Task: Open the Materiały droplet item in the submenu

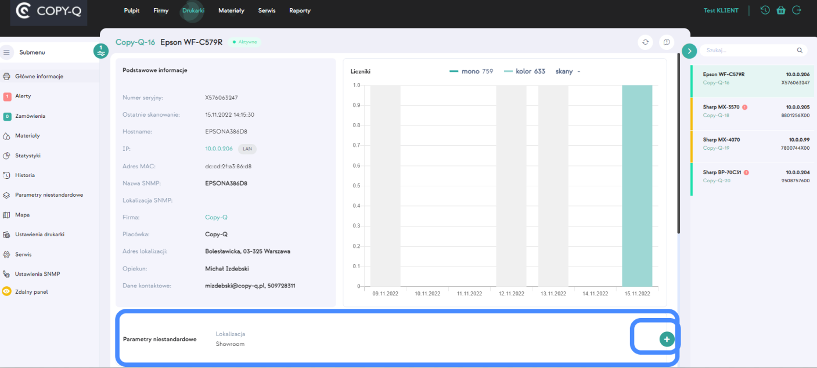Action: pos(22,136)
